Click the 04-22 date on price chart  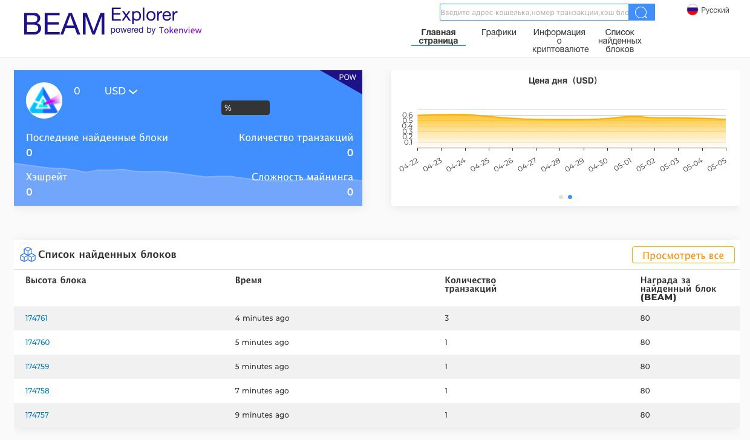point(409,165)
